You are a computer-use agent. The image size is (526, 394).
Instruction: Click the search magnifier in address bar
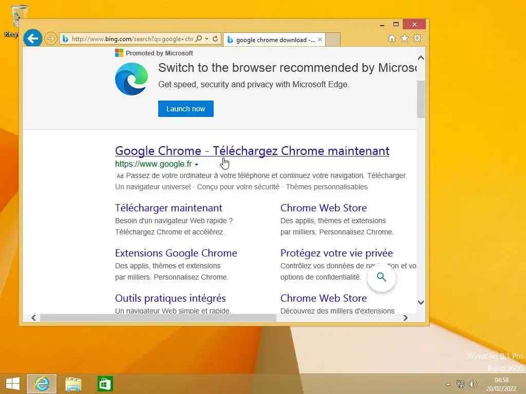click(199, 39)
